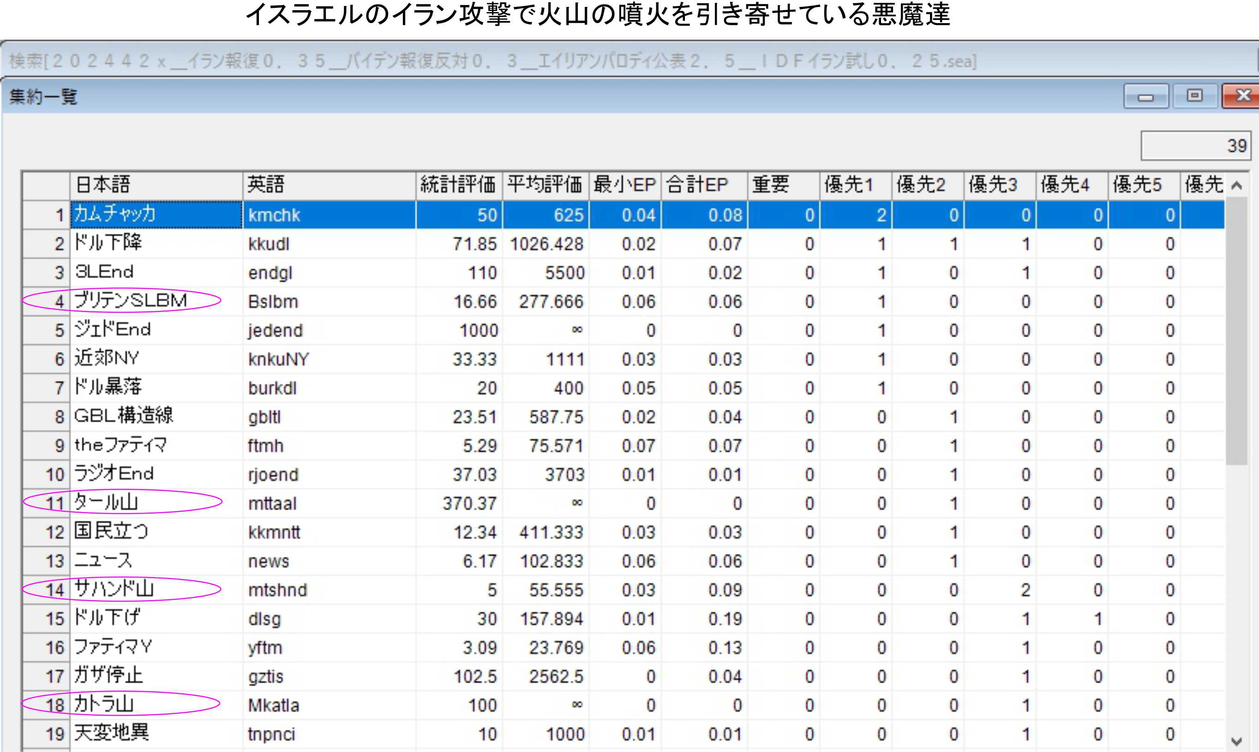Select the ドル下げ cell
The image size is (1259, 752).
156,619
